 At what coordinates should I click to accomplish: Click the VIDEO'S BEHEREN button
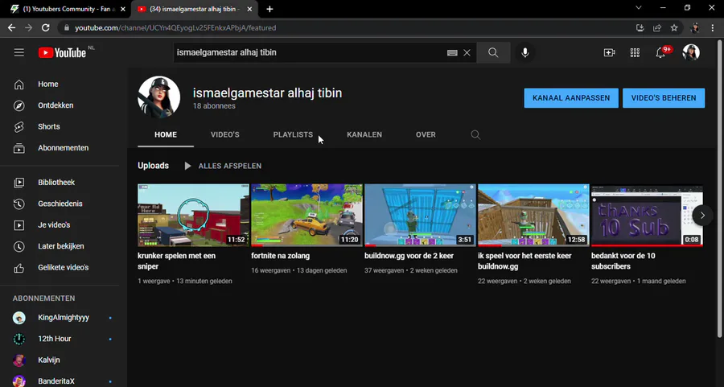pos(664,98)
